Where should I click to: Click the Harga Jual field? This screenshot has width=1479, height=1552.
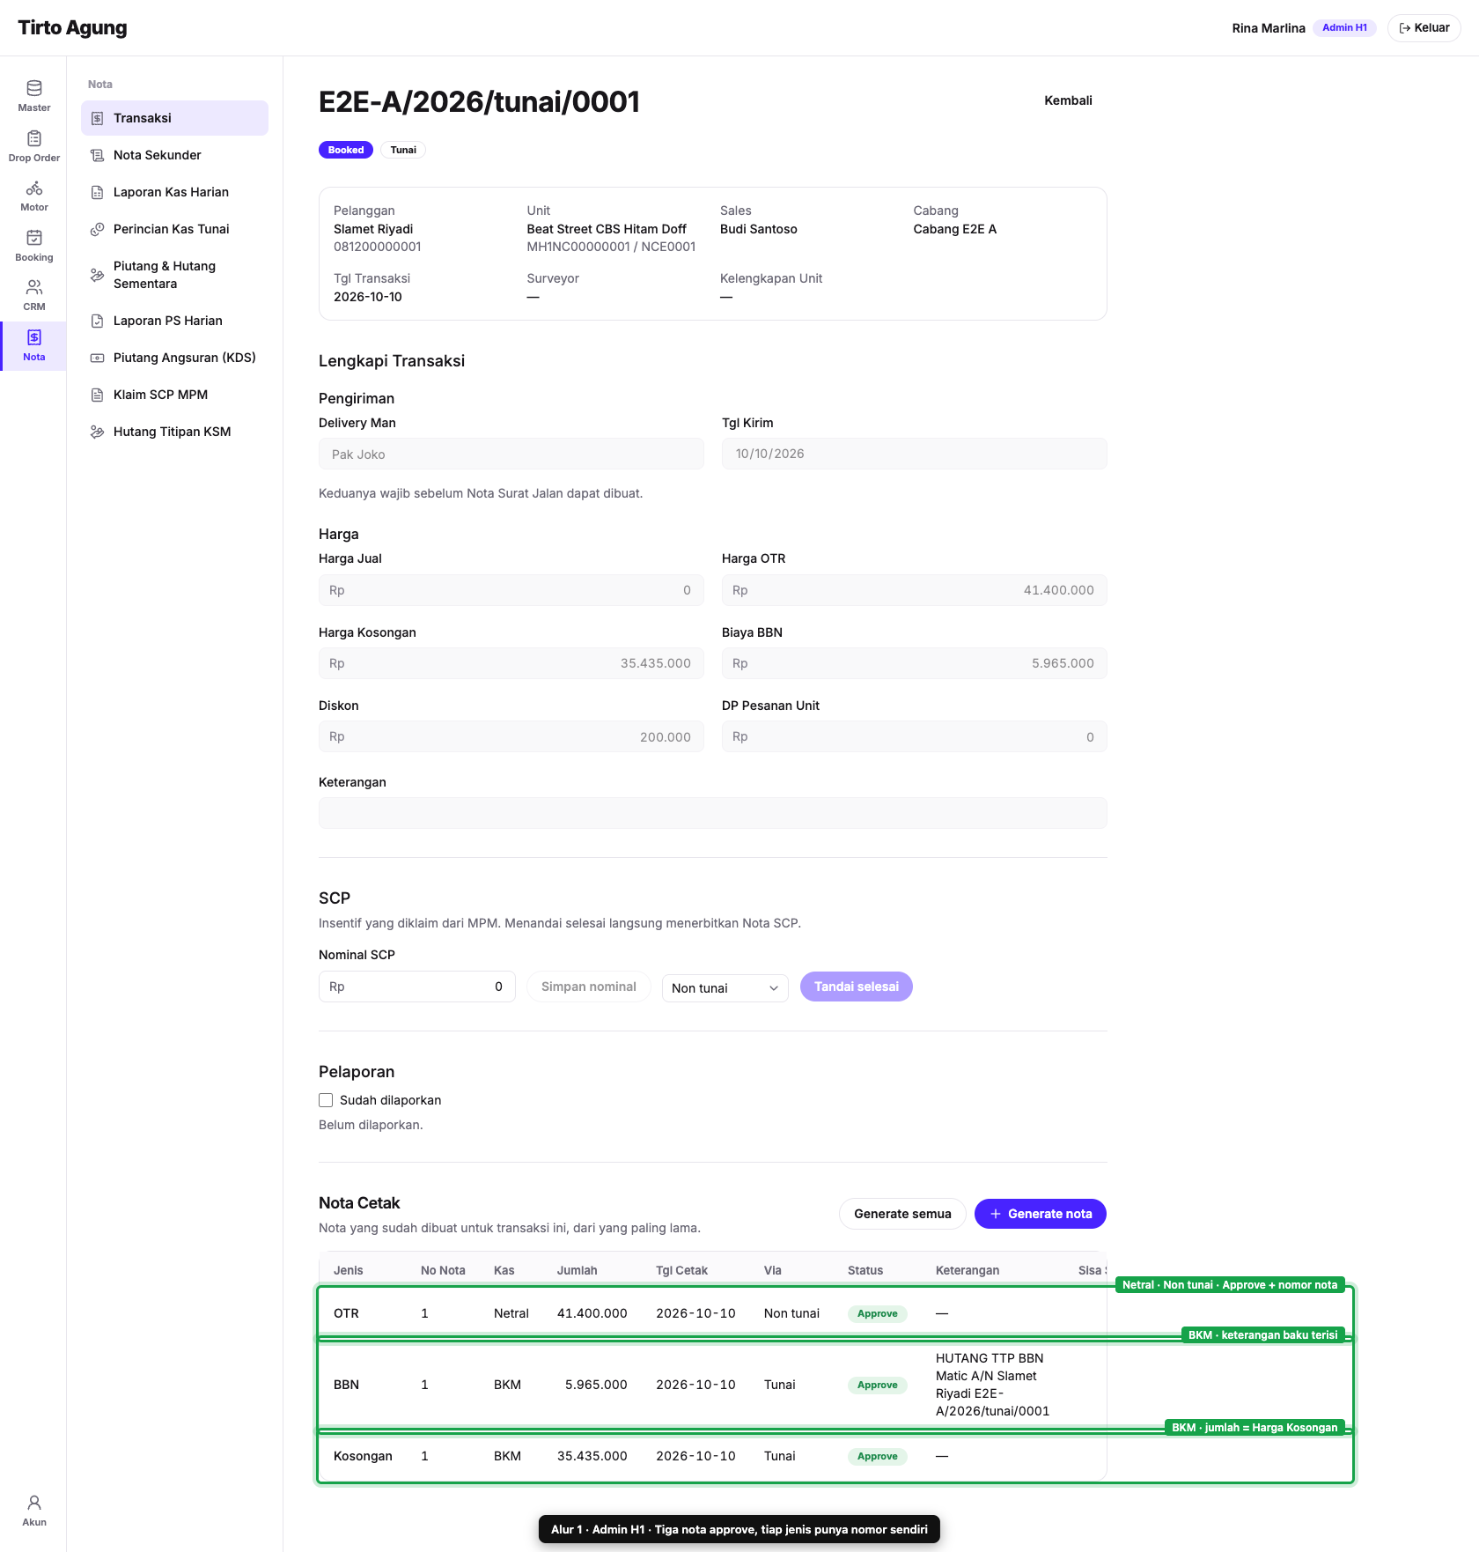point(511,590)
